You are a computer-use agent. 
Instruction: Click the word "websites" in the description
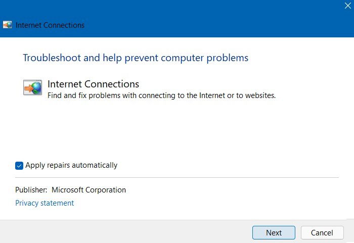point(259,95)
